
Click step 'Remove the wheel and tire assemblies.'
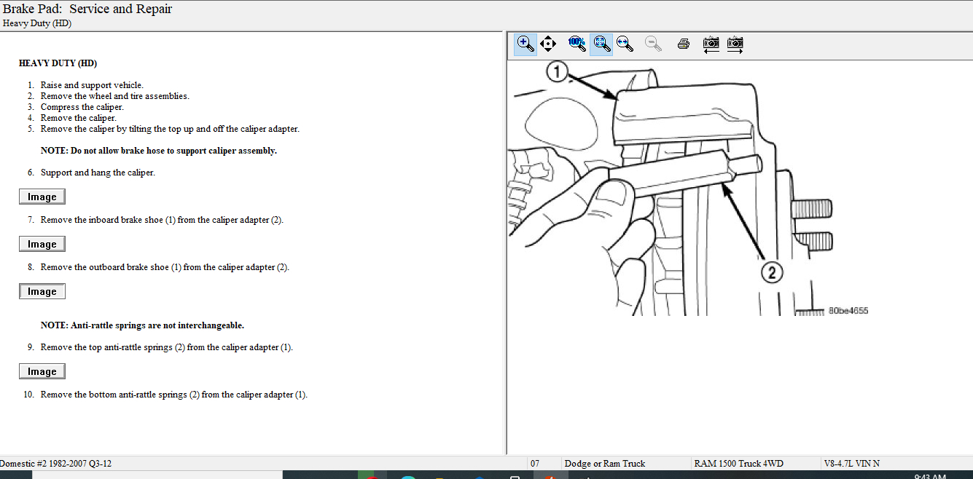[115, 96]
